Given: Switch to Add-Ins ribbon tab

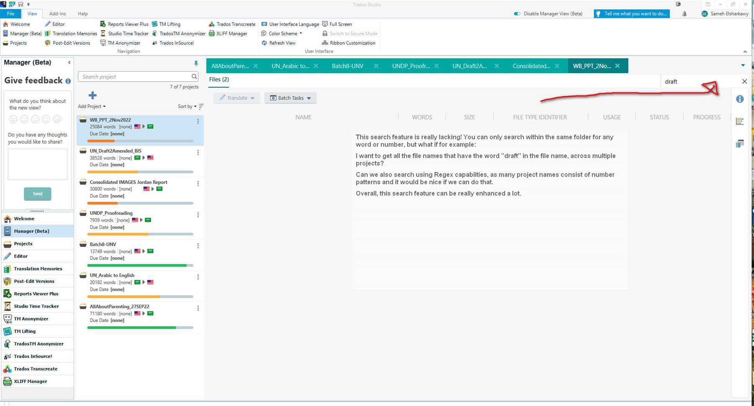Looking at the screenshot, I should (x=57, y=14).
